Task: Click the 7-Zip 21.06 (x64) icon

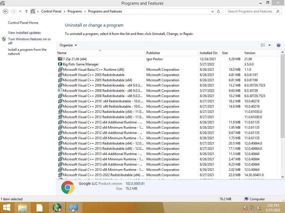Action: pos(60,59)
